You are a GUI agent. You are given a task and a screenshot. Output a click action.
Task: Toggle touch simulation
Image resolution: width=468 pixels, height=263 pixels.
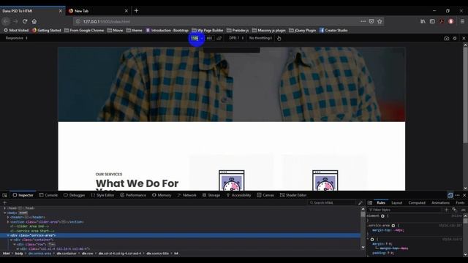pyautogui.click(x=279, y=38)
